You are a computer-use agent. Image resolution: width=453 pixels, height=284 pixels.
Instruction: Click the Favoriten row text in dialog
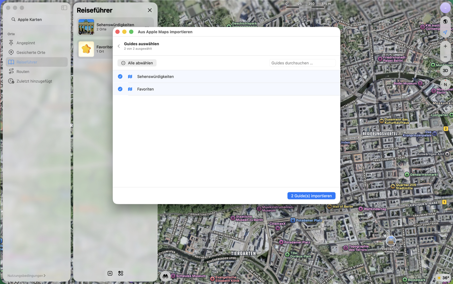(x=145, y=89)
